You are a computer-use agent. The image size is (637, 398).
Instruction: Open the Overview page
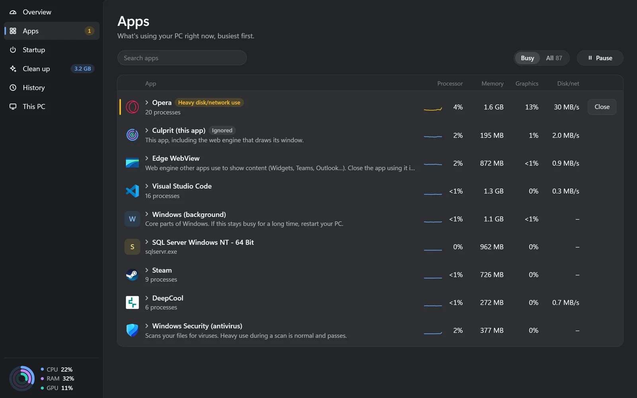click(52, 12)
